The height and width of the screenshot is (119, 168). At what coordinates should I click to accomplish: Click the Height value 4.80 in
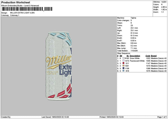tap(164, 7)
